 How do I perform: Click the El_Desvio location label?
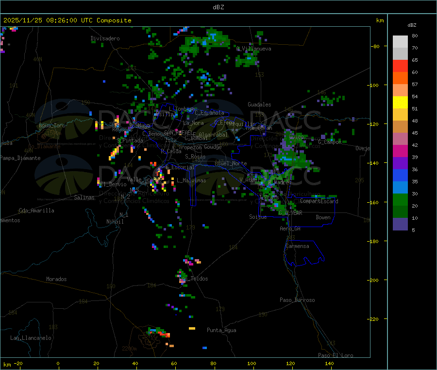tap(114, 184)
